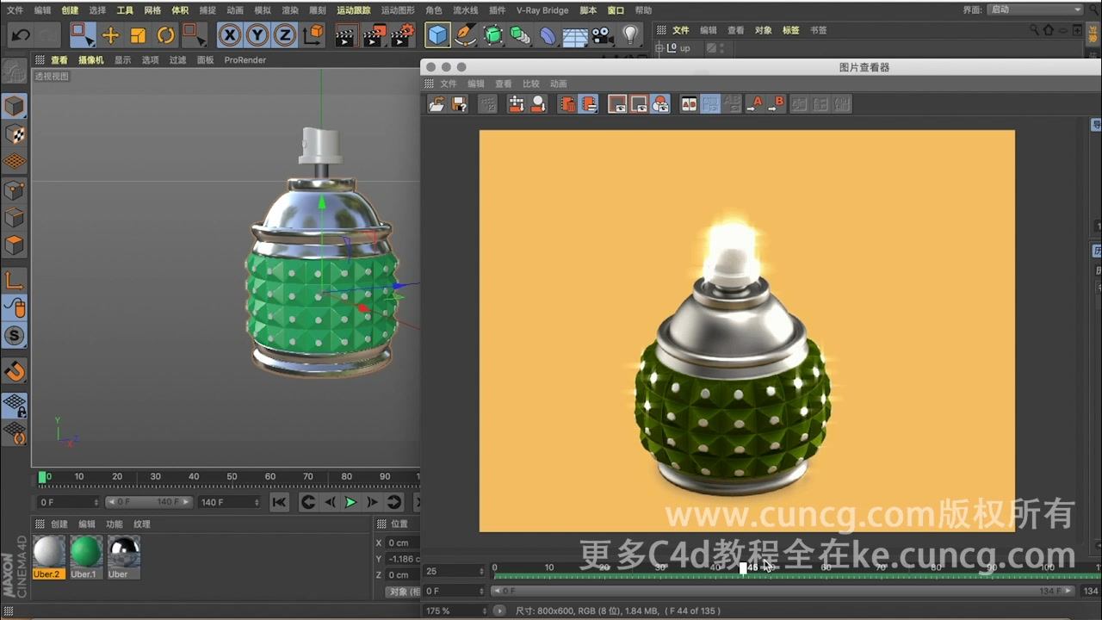Image resolution: width=1102 pixels, height=620 pixels.
Task: Open the 运动跟踪 menu
Action: tap(354, 9)
